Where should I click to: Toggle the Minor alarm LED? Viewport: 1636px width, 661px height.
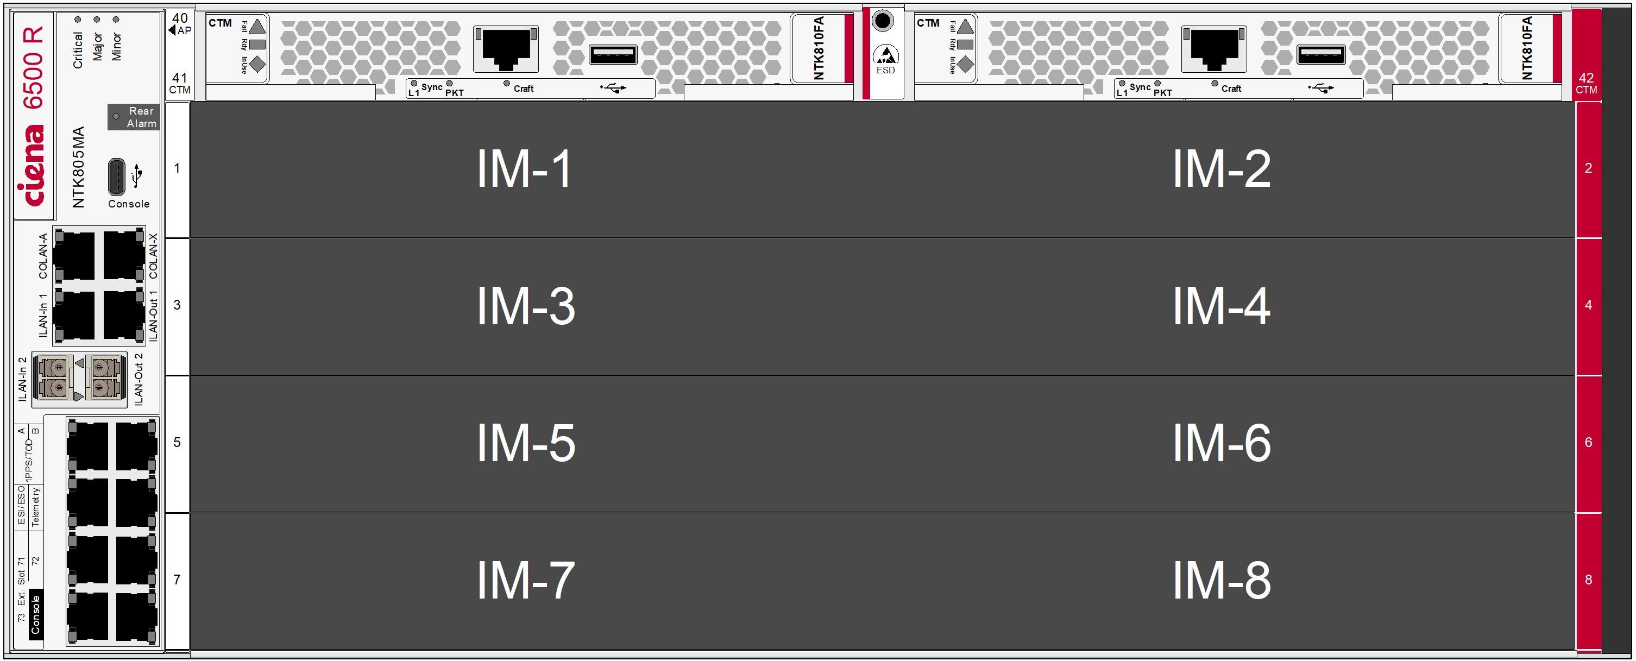[x=116, y=20]
